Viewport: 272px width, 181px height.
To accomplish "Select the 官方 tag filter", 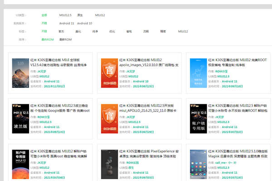I will (x=61, y=31).
